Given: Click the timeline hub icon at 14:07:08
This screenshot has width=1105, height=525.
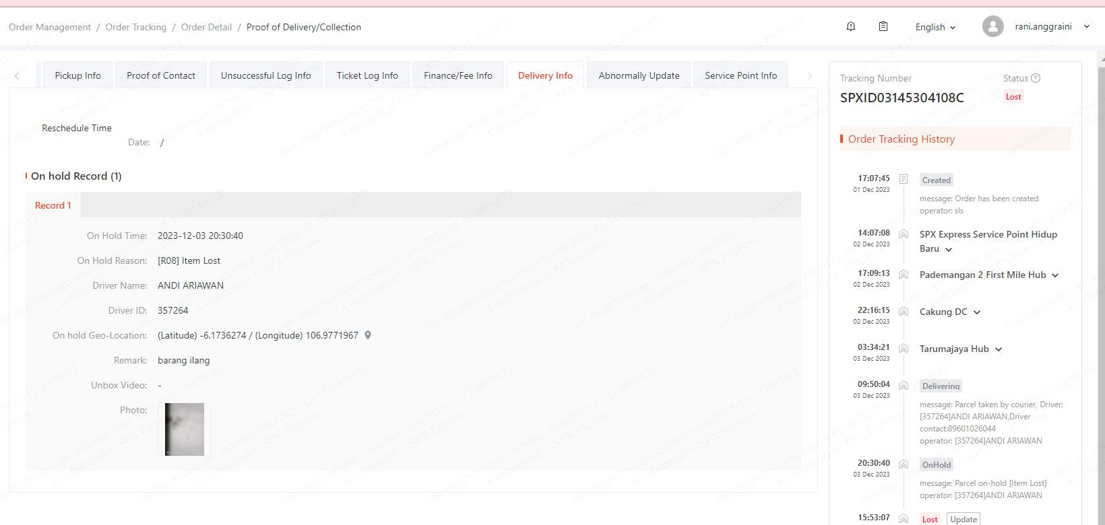Looking at the screenshot, I should tap(904, 234).
